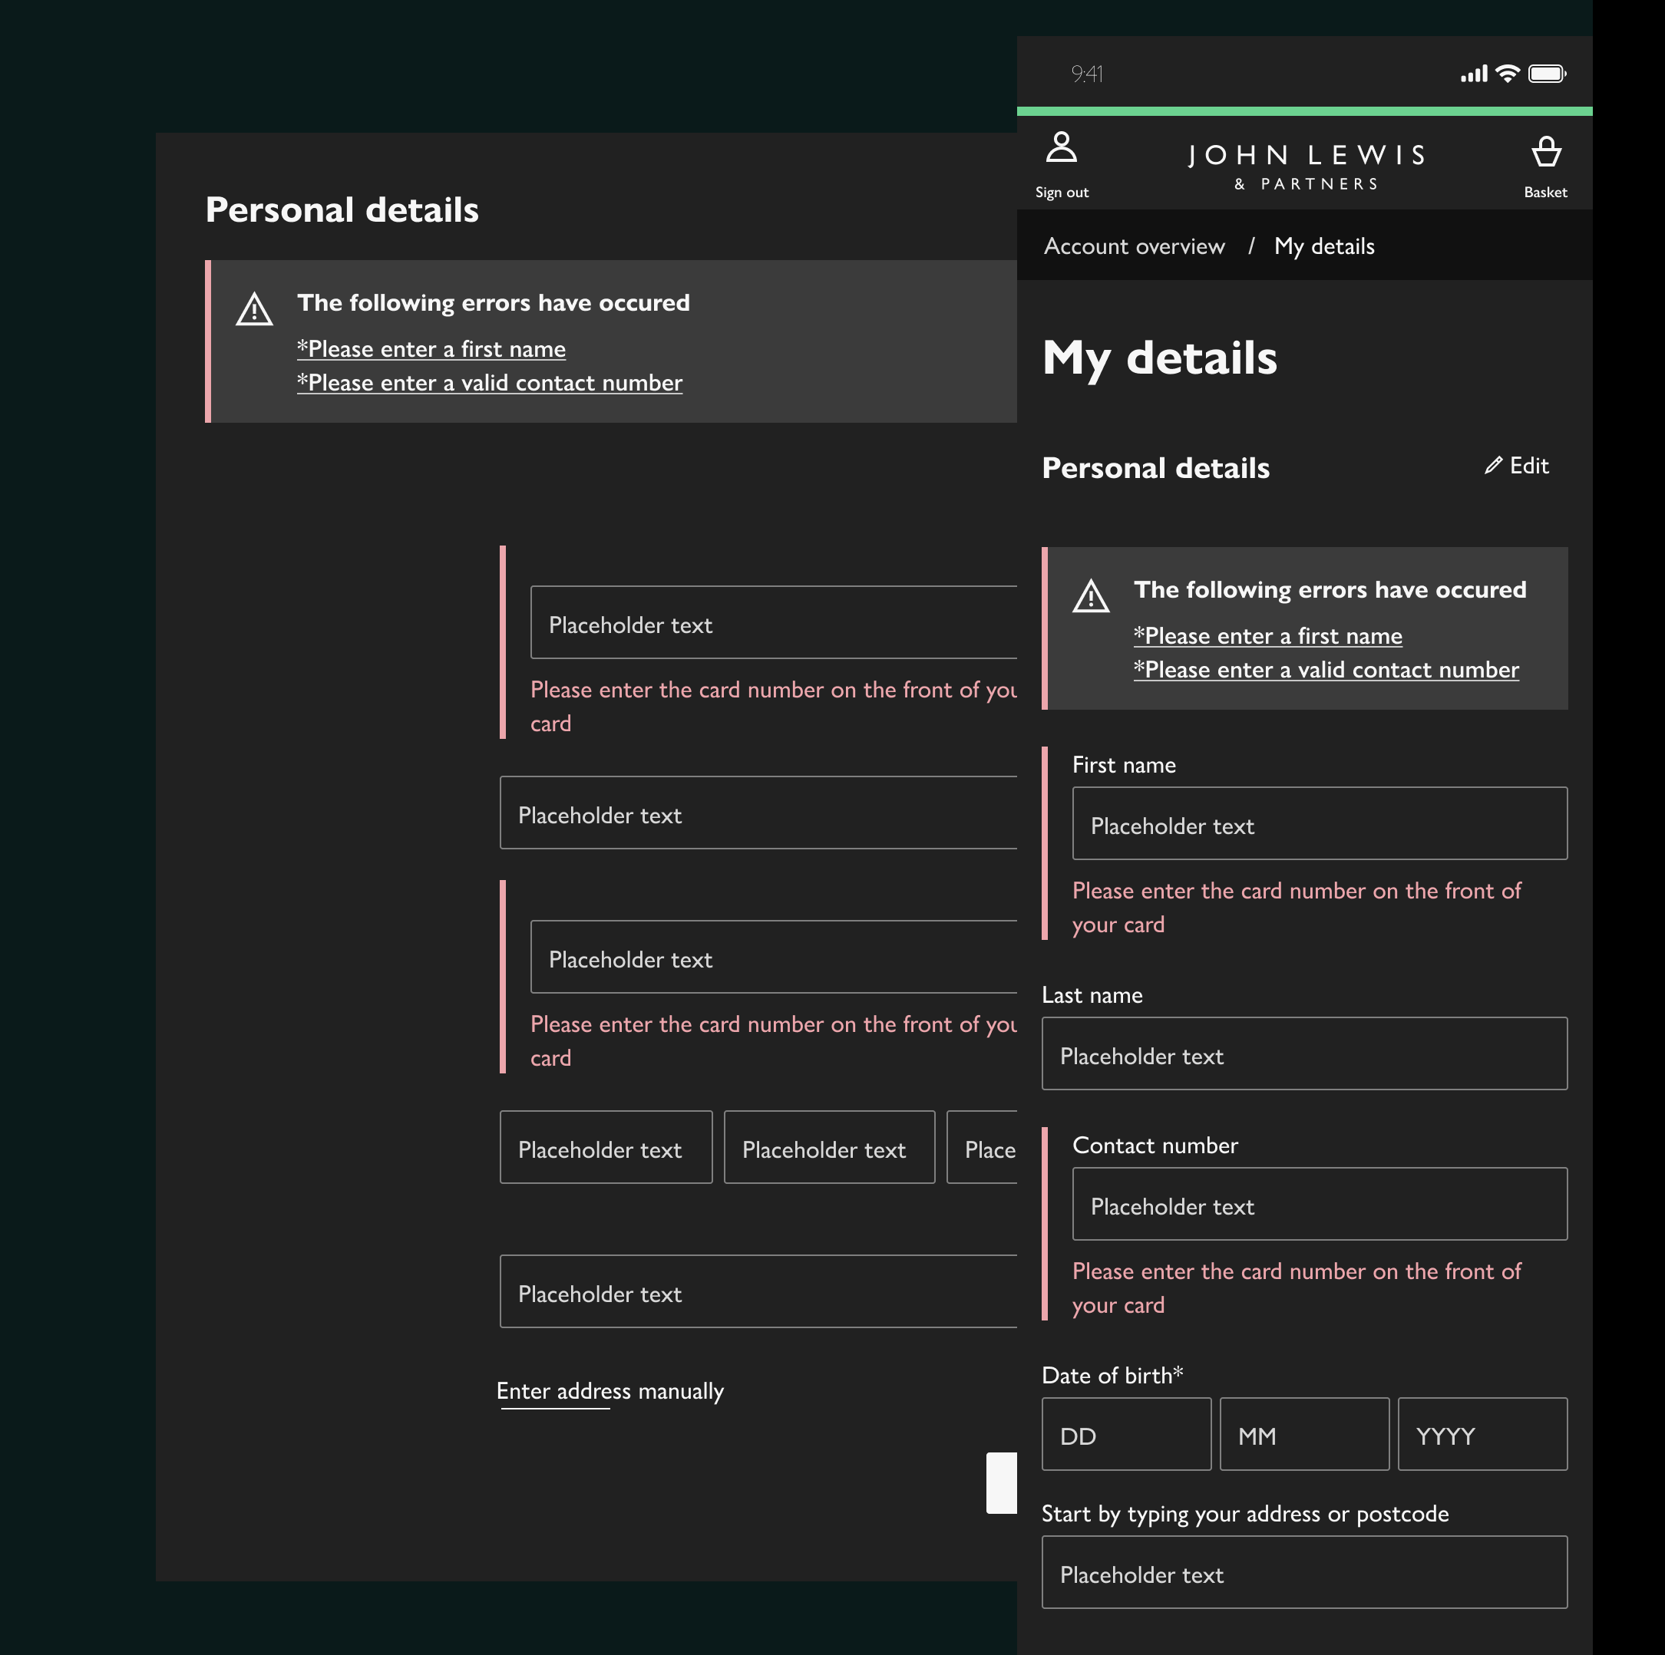This screenshot has height=1655, width=1665.
Task: Click the cellular signal bars icon
Action: click(x=1474, y=74)
